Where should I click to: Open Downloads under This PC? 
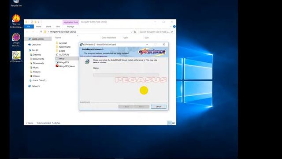[x=38, y=63]
